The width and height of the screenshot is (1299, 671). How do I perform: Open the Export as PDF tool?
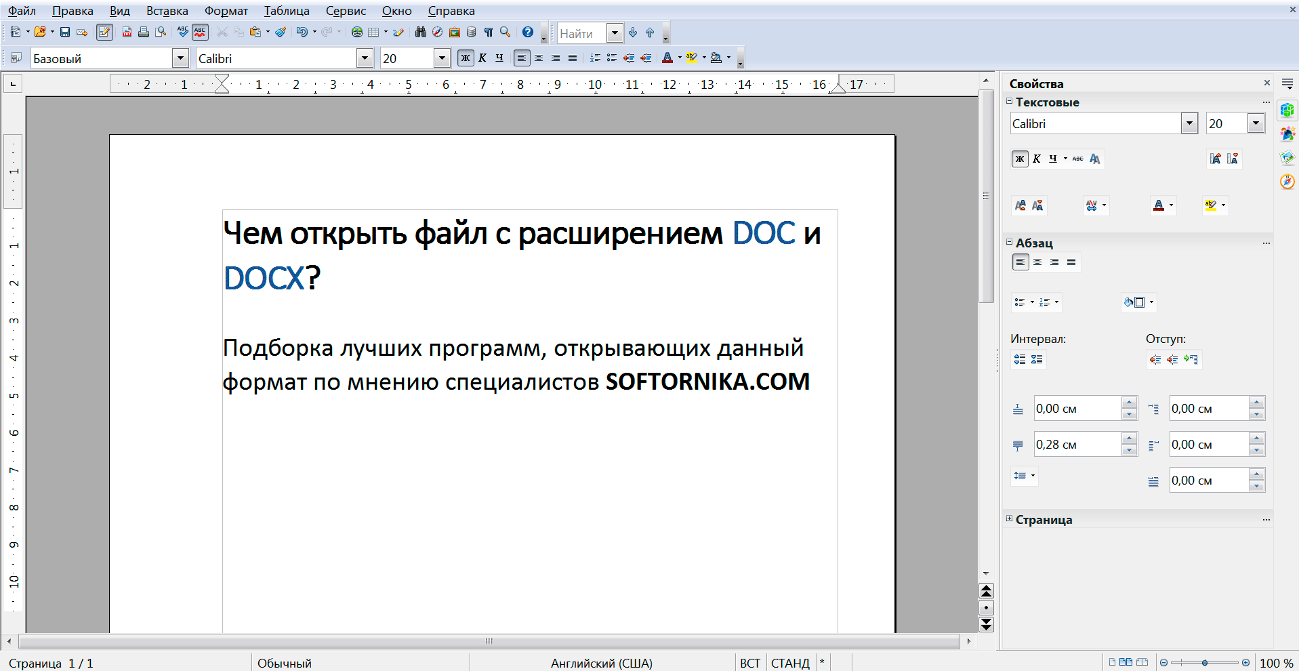pyautogui.click(x=127, y=32)
